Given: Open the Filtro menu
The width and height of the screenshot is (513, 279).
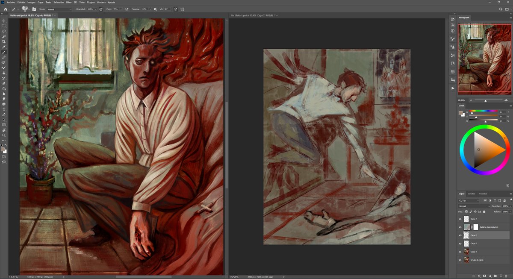Looking at the screenshot, I should click(68, 2).
